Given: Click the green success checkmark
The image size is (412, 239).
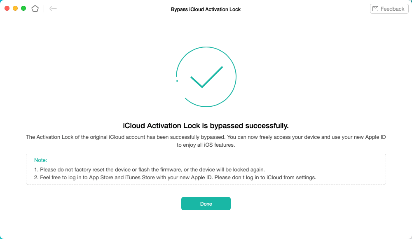Looking at the screenshot, I should [206, 77].
